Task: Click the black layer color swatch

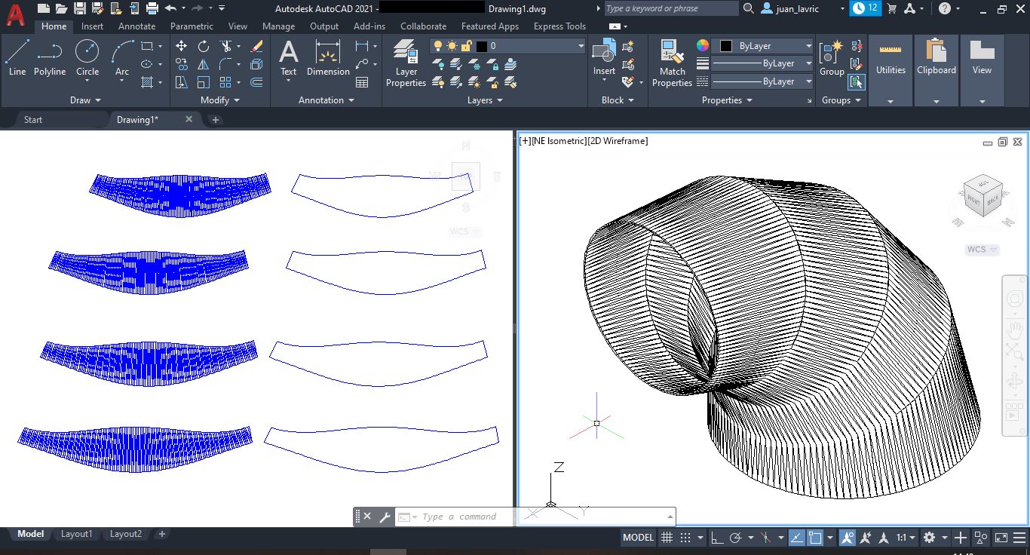Action: pyautogui.click(x=482, y=46)
